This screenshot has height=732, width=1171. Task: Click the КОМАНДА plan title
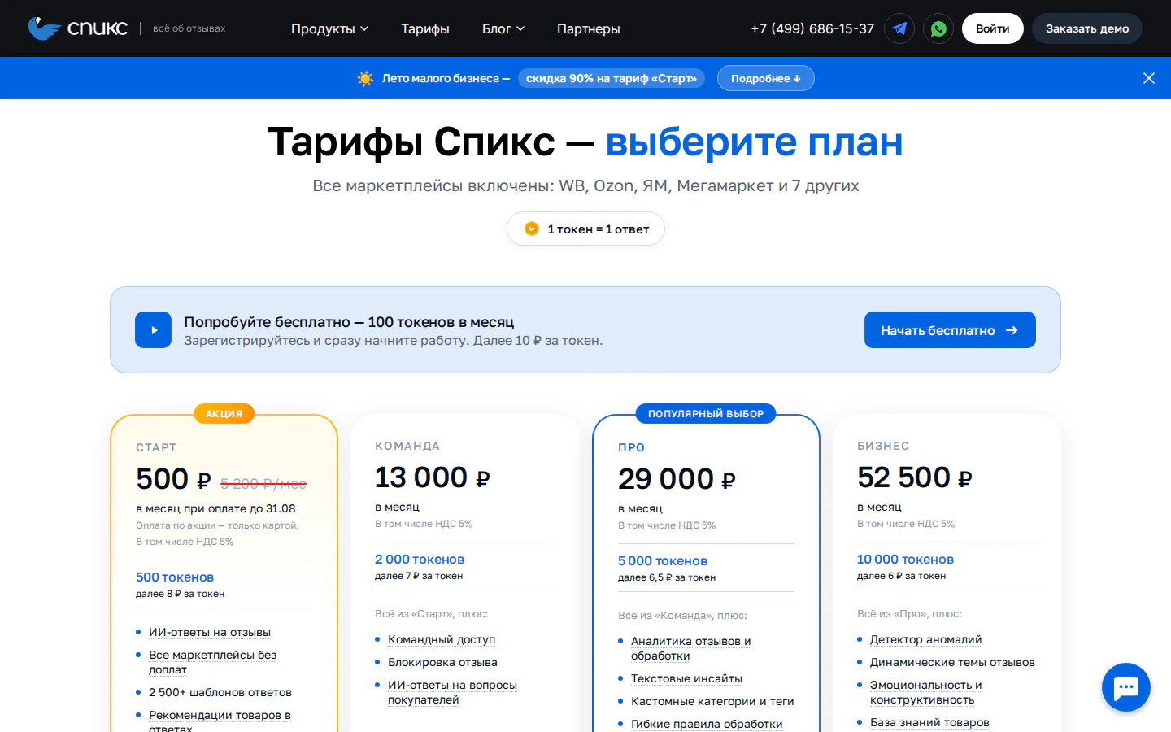[407, 446]
